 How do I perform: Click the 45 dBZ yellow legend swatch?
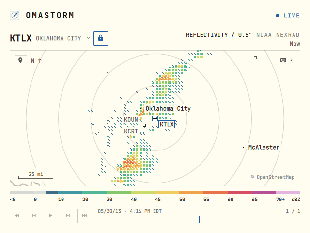click(167, 193)
